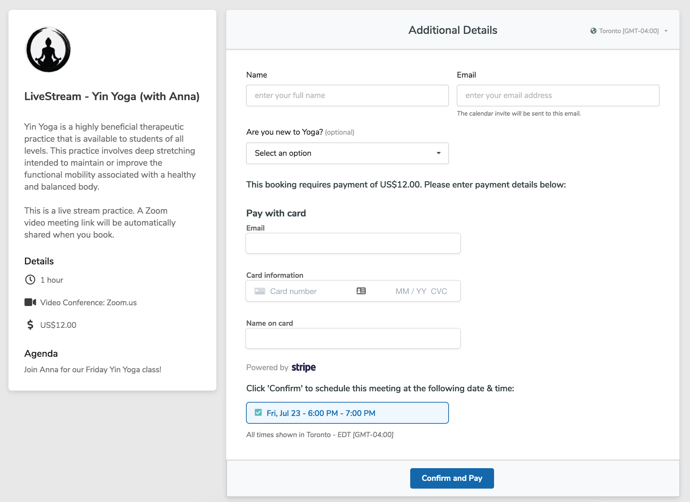Click the MM / YY expiry field

tap(411, 291)
